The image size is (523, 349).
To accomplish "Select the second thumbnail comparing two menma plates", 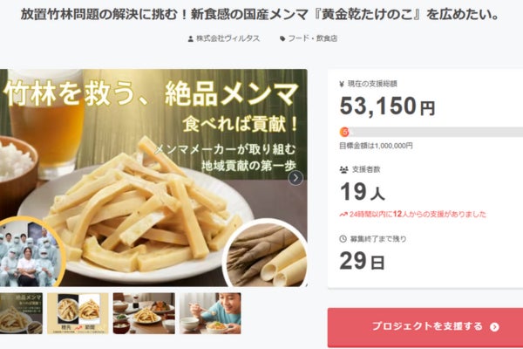I will coord(78,313).
